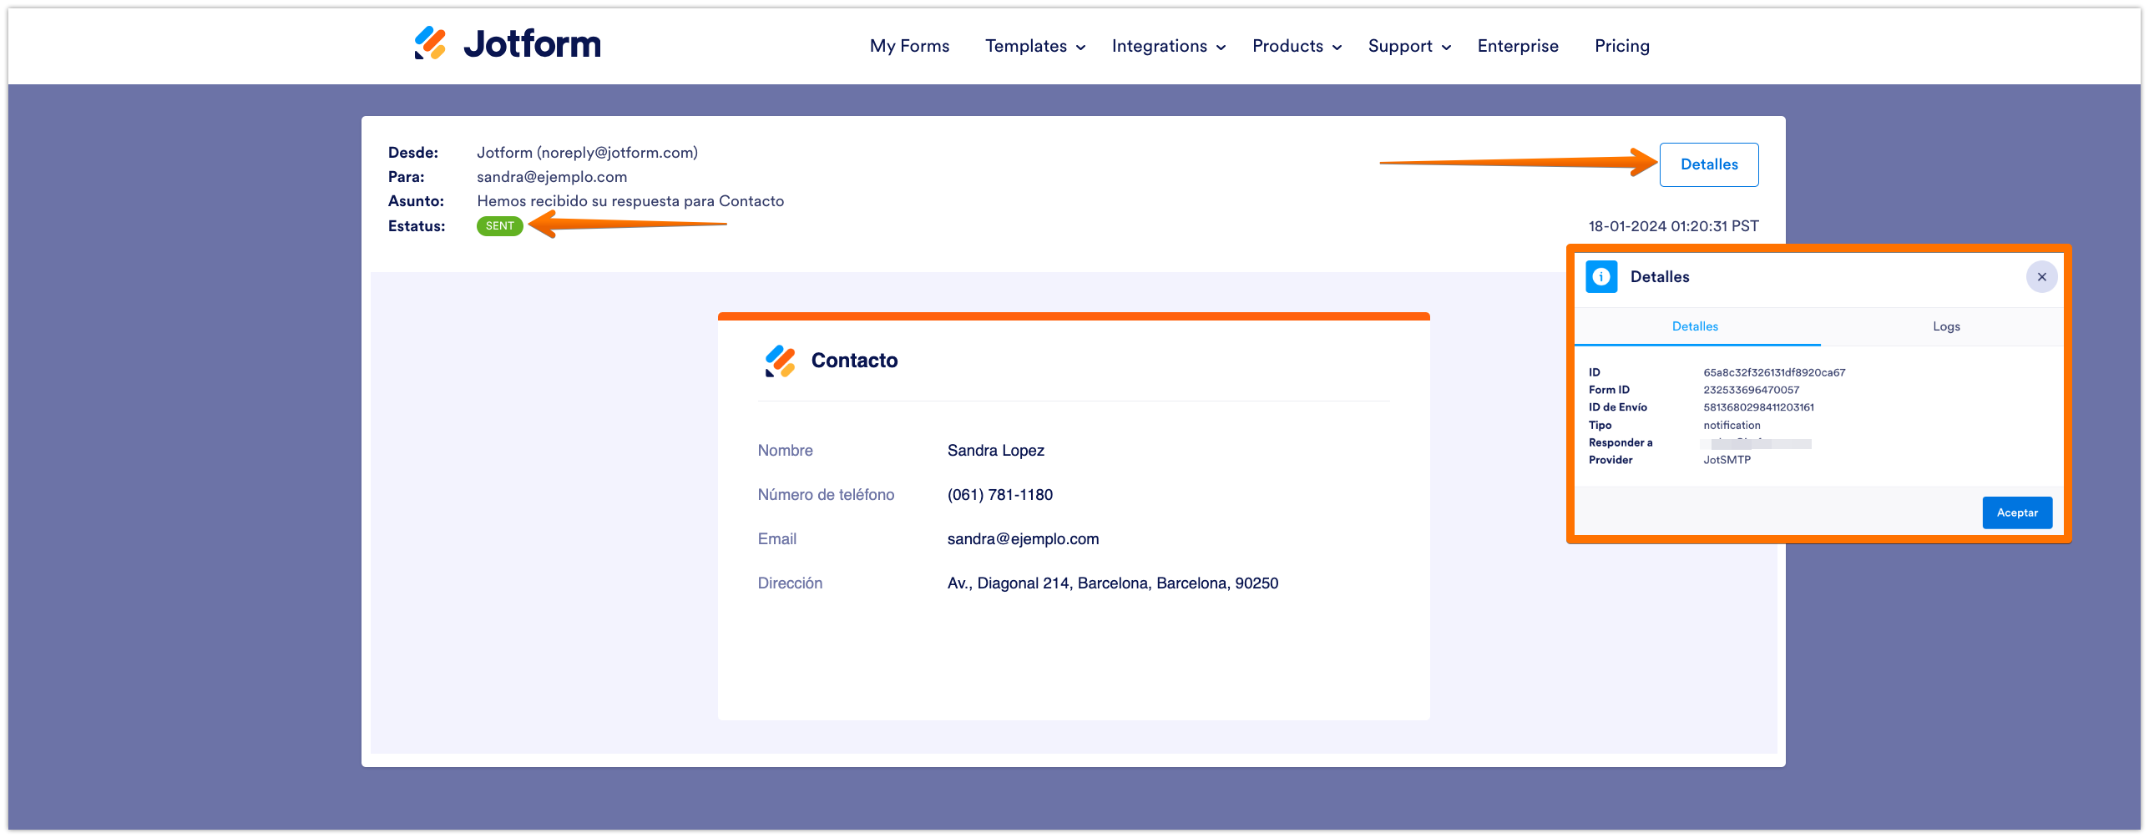
Task: Click the timestamp 18-01-2024 01:20:31 PST
Action: [1673, 226]
